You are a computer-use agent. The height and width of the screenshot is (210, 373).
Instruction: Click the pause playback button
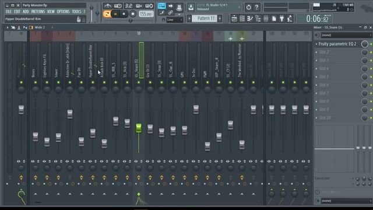click(x=115, y=14)
